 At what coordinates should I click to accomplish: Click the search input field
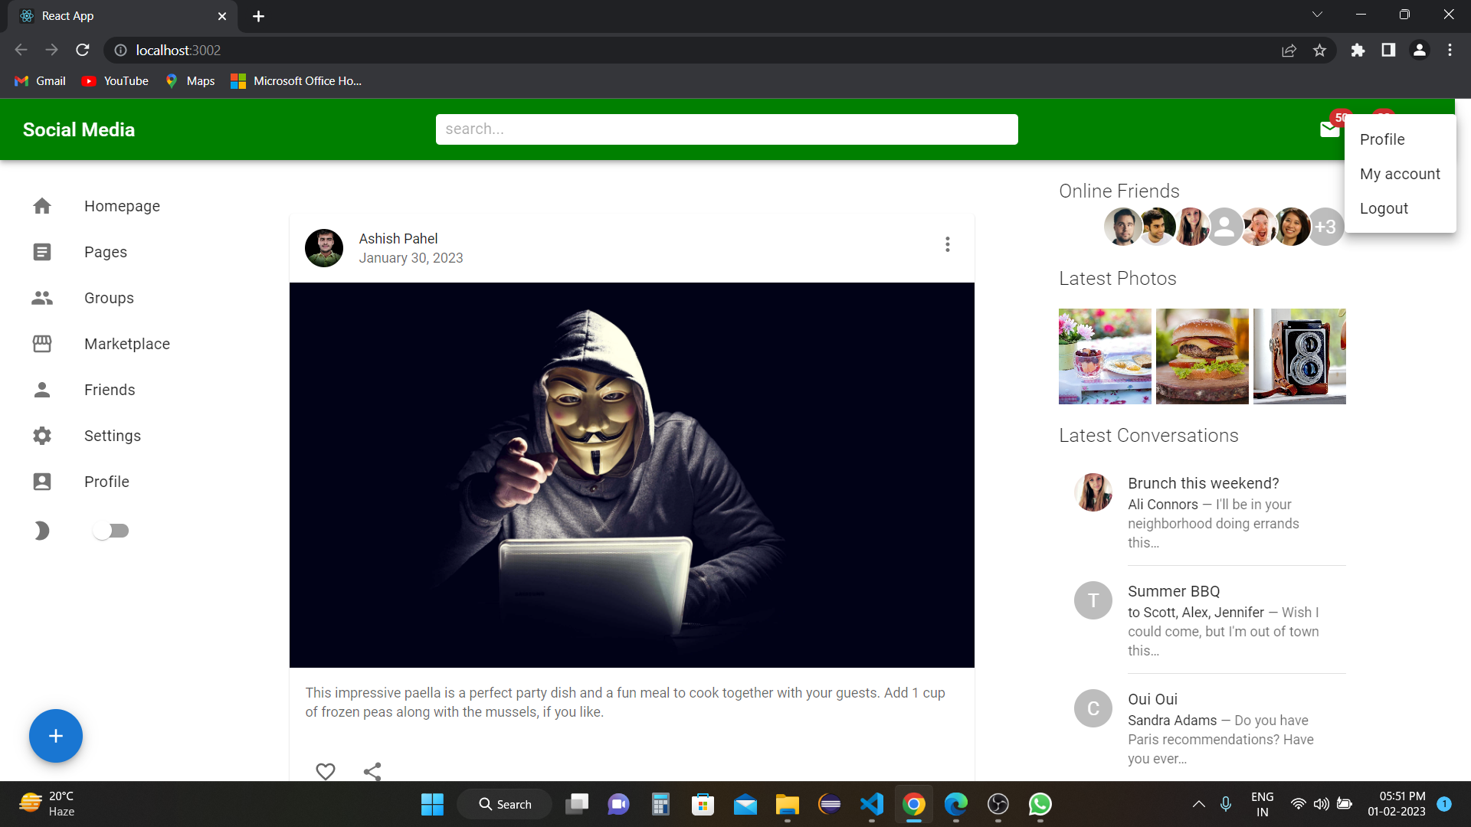tap(726, 129)
